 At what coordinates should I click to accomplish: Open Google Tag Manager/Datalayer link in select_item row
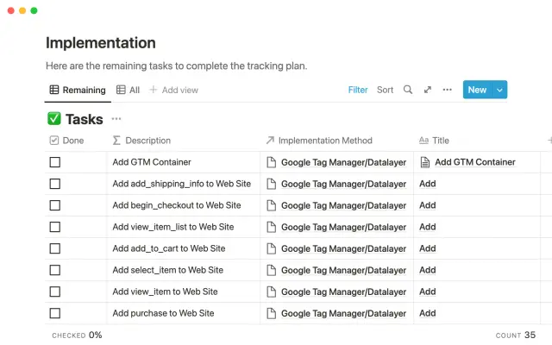click(343, 270)
